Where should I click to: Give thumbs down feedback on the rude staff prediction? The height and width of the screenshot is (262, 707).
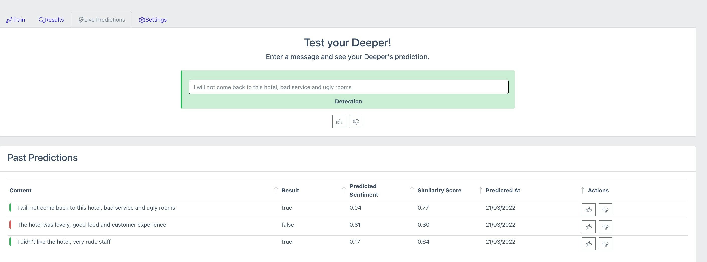(605, 244)
